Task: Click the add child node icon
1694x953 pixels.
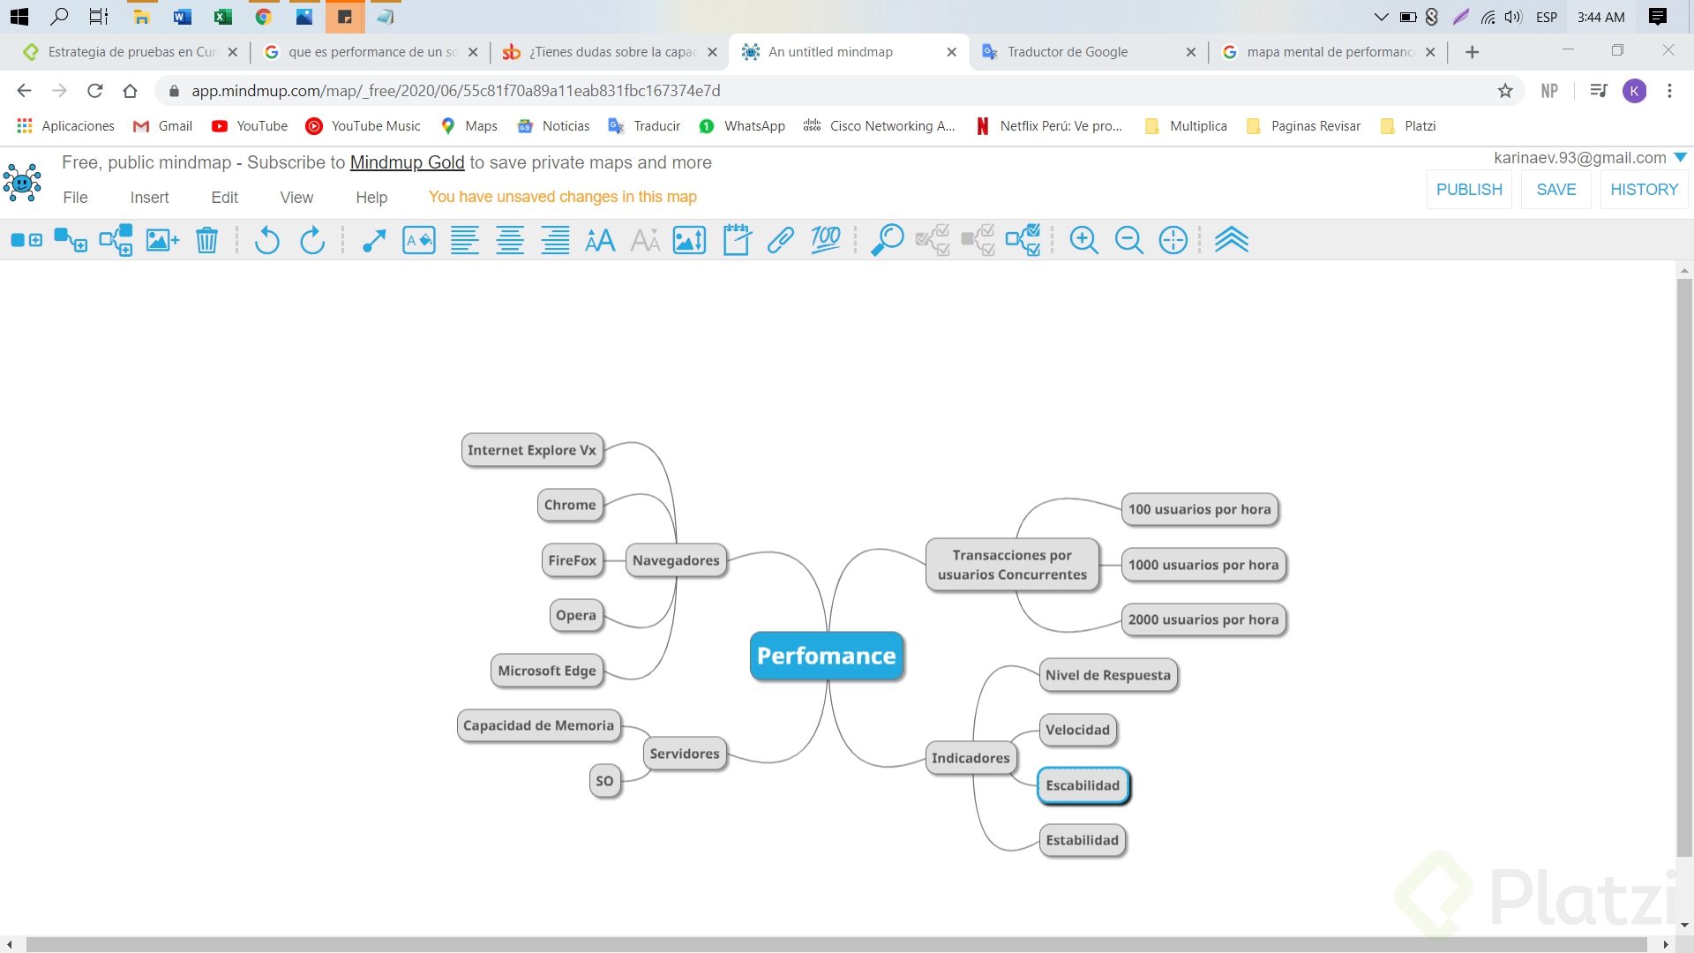Action: tap(71, 240)
